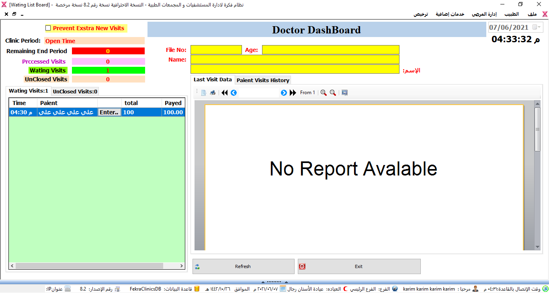Go to first report page
This screenshot has width=549, height=293.
225,93
